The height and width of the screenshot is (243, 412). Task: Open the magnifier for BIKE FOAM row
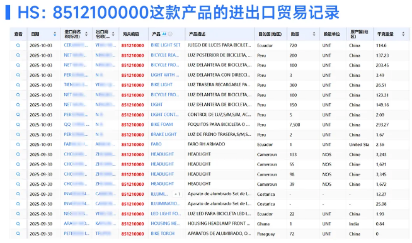[x=18, y=125]
